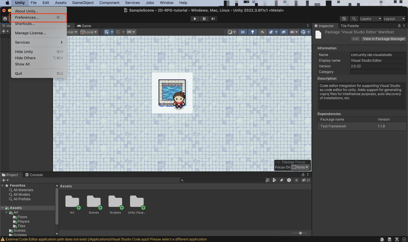408x242 pixels.
Task: Click the warning about External Code Editor path
Action: pyautogui.click(x=105, y=239)
